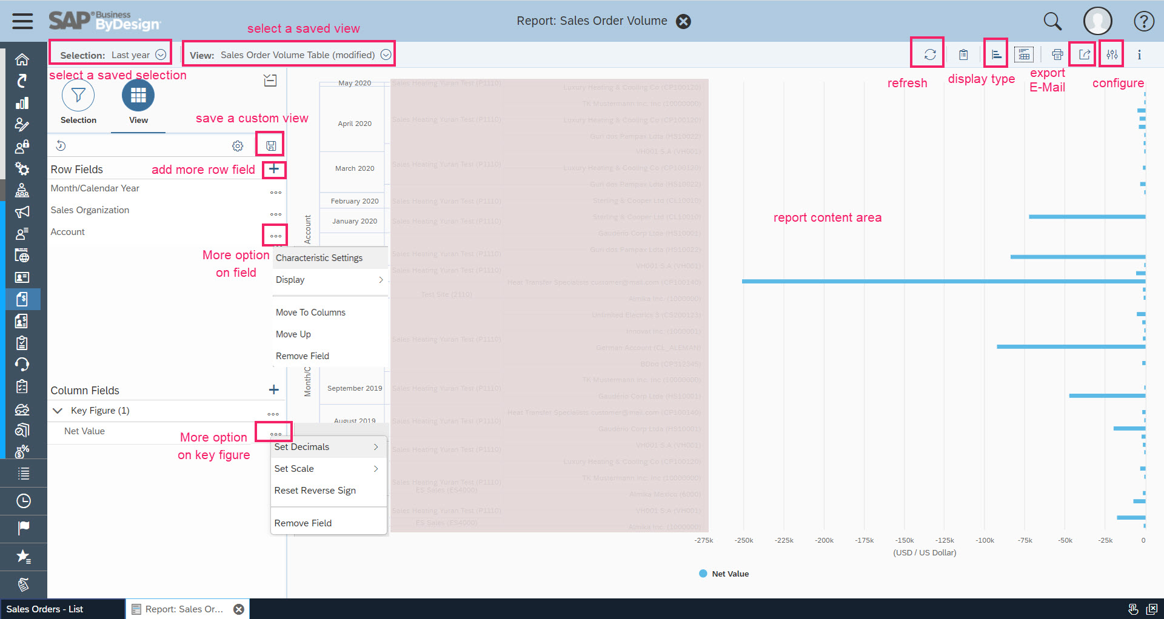Image resolution: width=1164 pixels, height=619 pixels.
Task: Open more options for Account field
Action: [276, 236]
